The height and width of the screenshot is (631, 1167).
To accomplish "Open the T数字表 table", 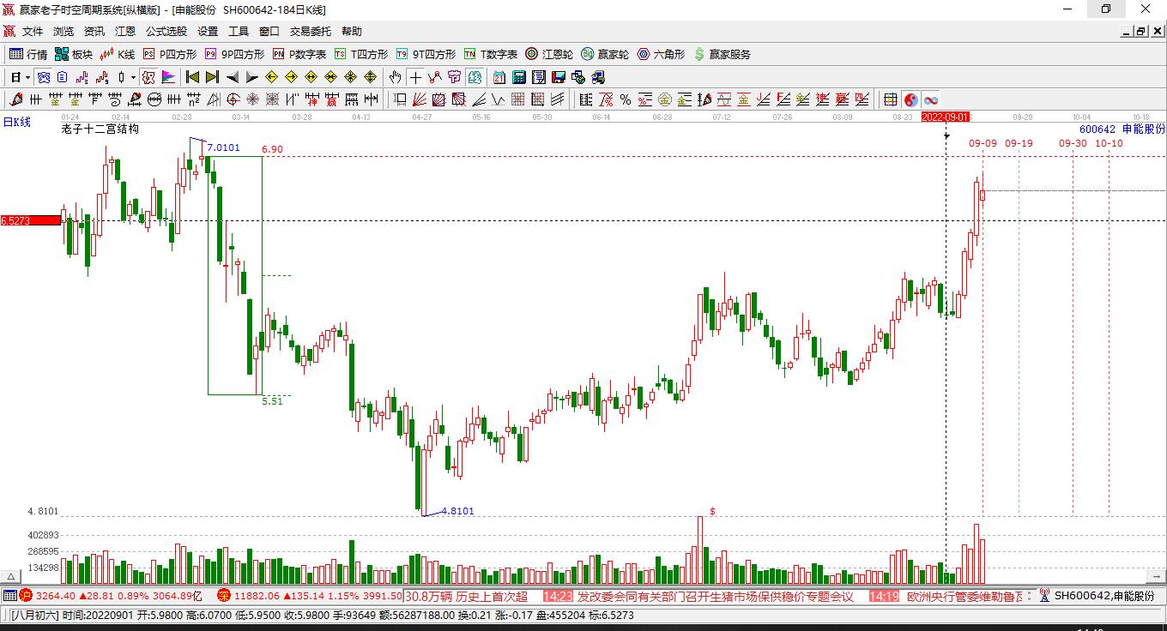I will (491, 54).
